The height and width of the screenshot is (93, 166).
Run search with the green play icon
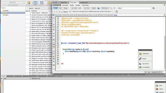tap(2, 79)
